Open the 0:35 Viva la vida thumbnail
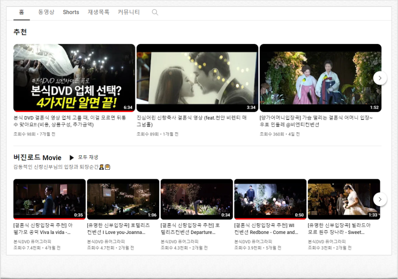Screen dimensions: 398x279 tap(49, 199)
